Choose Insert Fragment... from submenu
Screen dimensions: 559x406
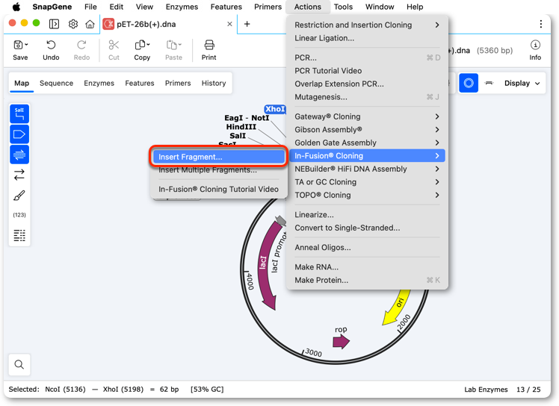click(219, 157)
